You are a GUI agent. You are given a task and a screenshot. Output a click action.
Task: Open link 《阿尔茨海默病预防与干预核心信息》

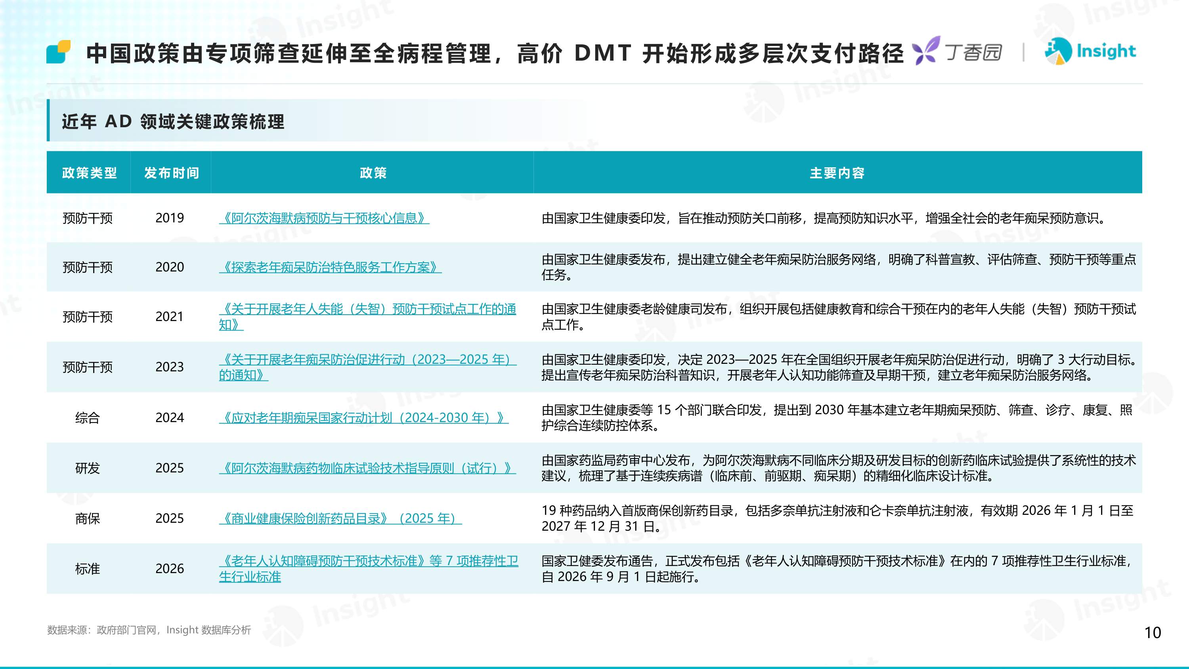pos(324,218)
